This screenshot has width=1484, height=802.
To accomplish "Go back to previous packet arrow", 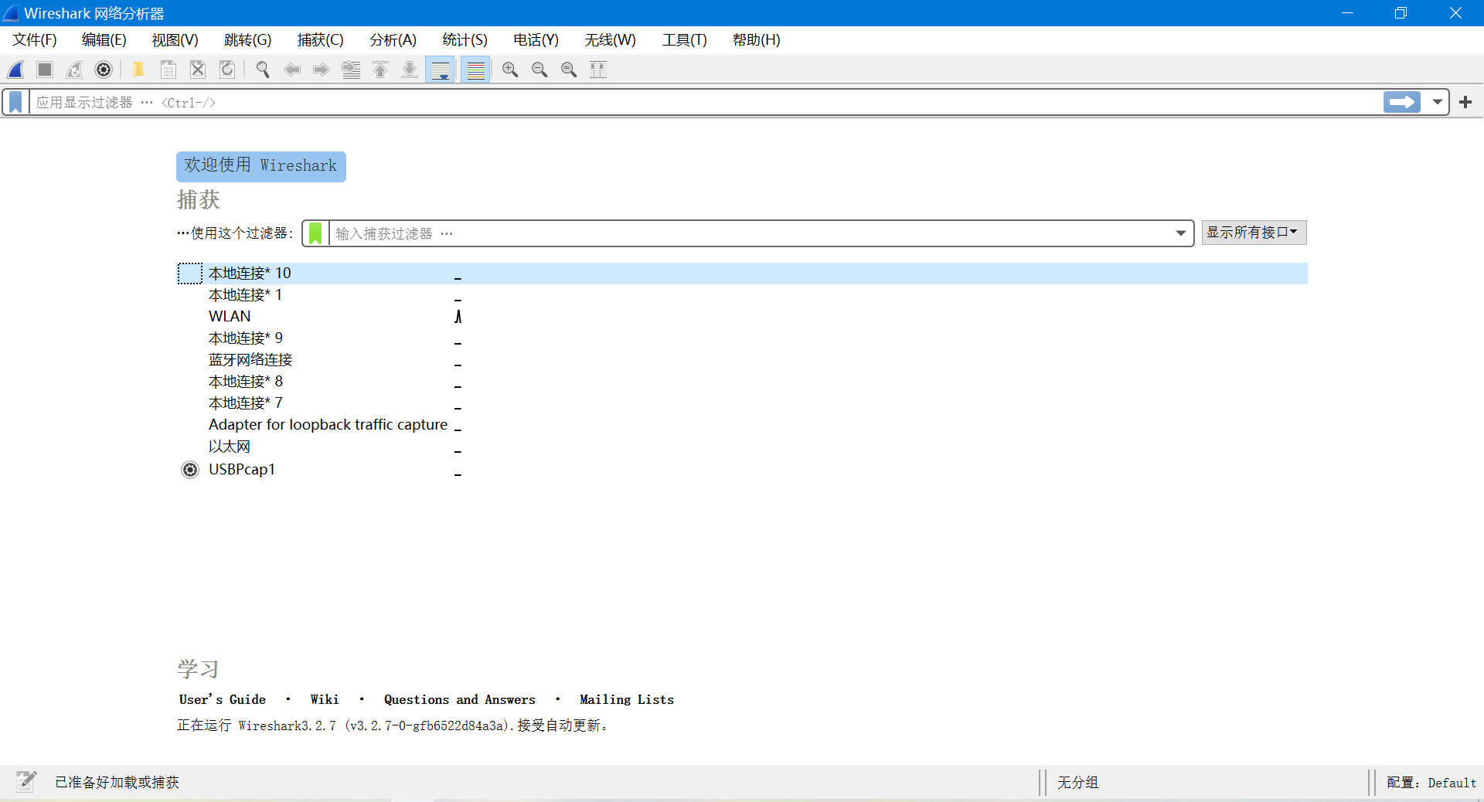I will coord(292,70).
